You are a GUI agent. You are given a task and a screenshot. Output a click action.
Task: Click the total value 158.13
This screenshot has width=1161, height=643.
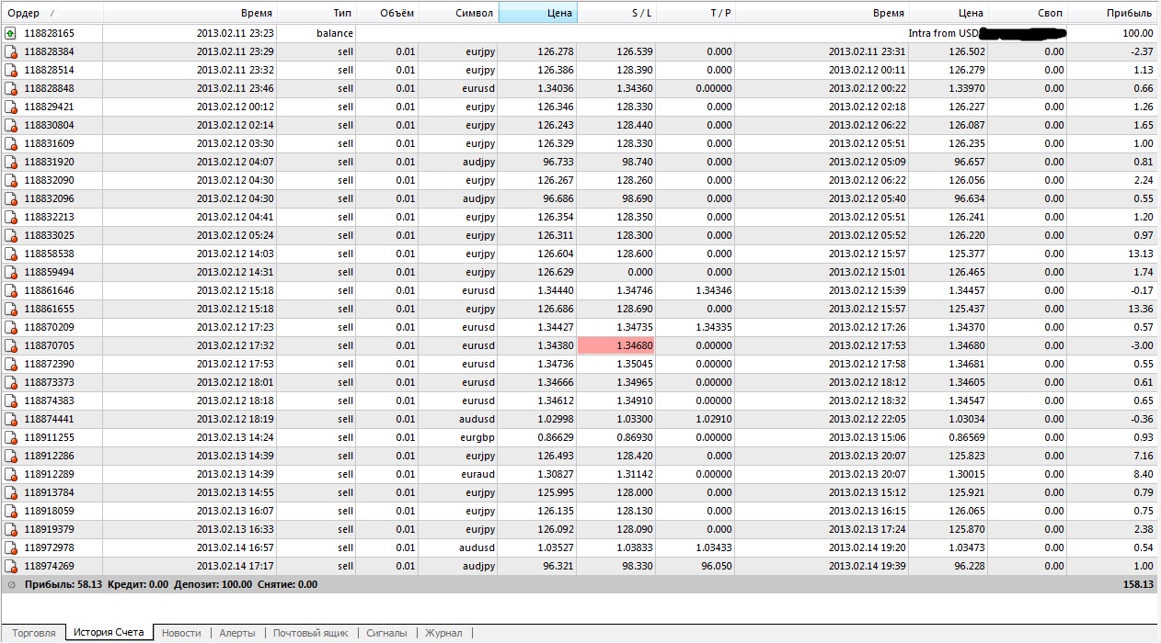(x=1137, y=584)
